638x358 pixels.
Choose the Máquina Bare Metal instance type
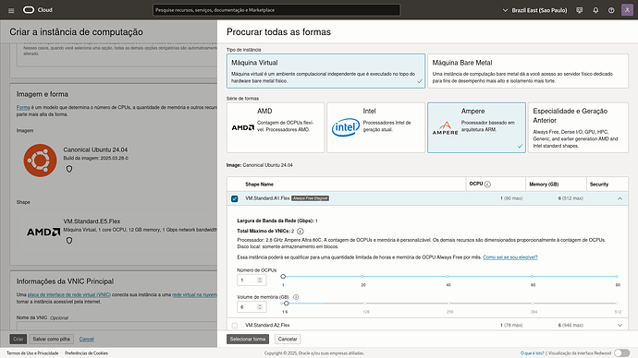(x=528, y=71)
